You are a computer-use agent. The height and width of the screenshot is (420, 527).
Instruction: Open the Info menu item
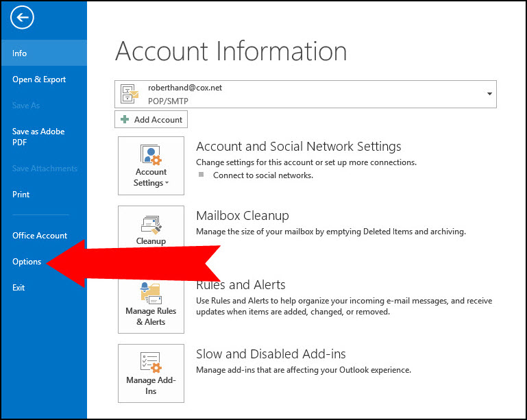44,53
